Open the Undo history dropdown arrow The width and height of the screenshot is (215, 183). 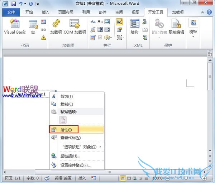point(25,4)
